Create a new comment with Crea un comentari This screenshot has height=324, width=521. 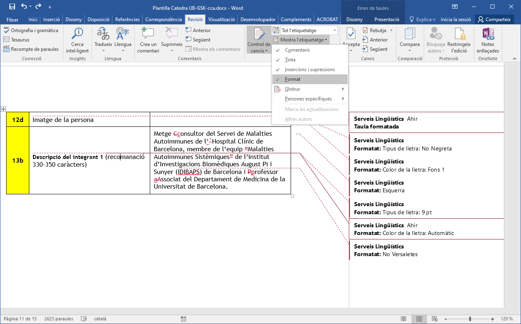(148, 34)
